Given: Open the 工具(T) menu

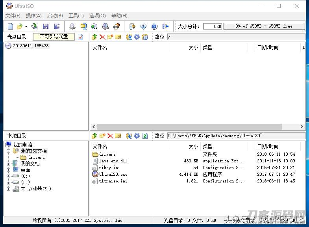Looking at the screenshot, I should (76, 16).
